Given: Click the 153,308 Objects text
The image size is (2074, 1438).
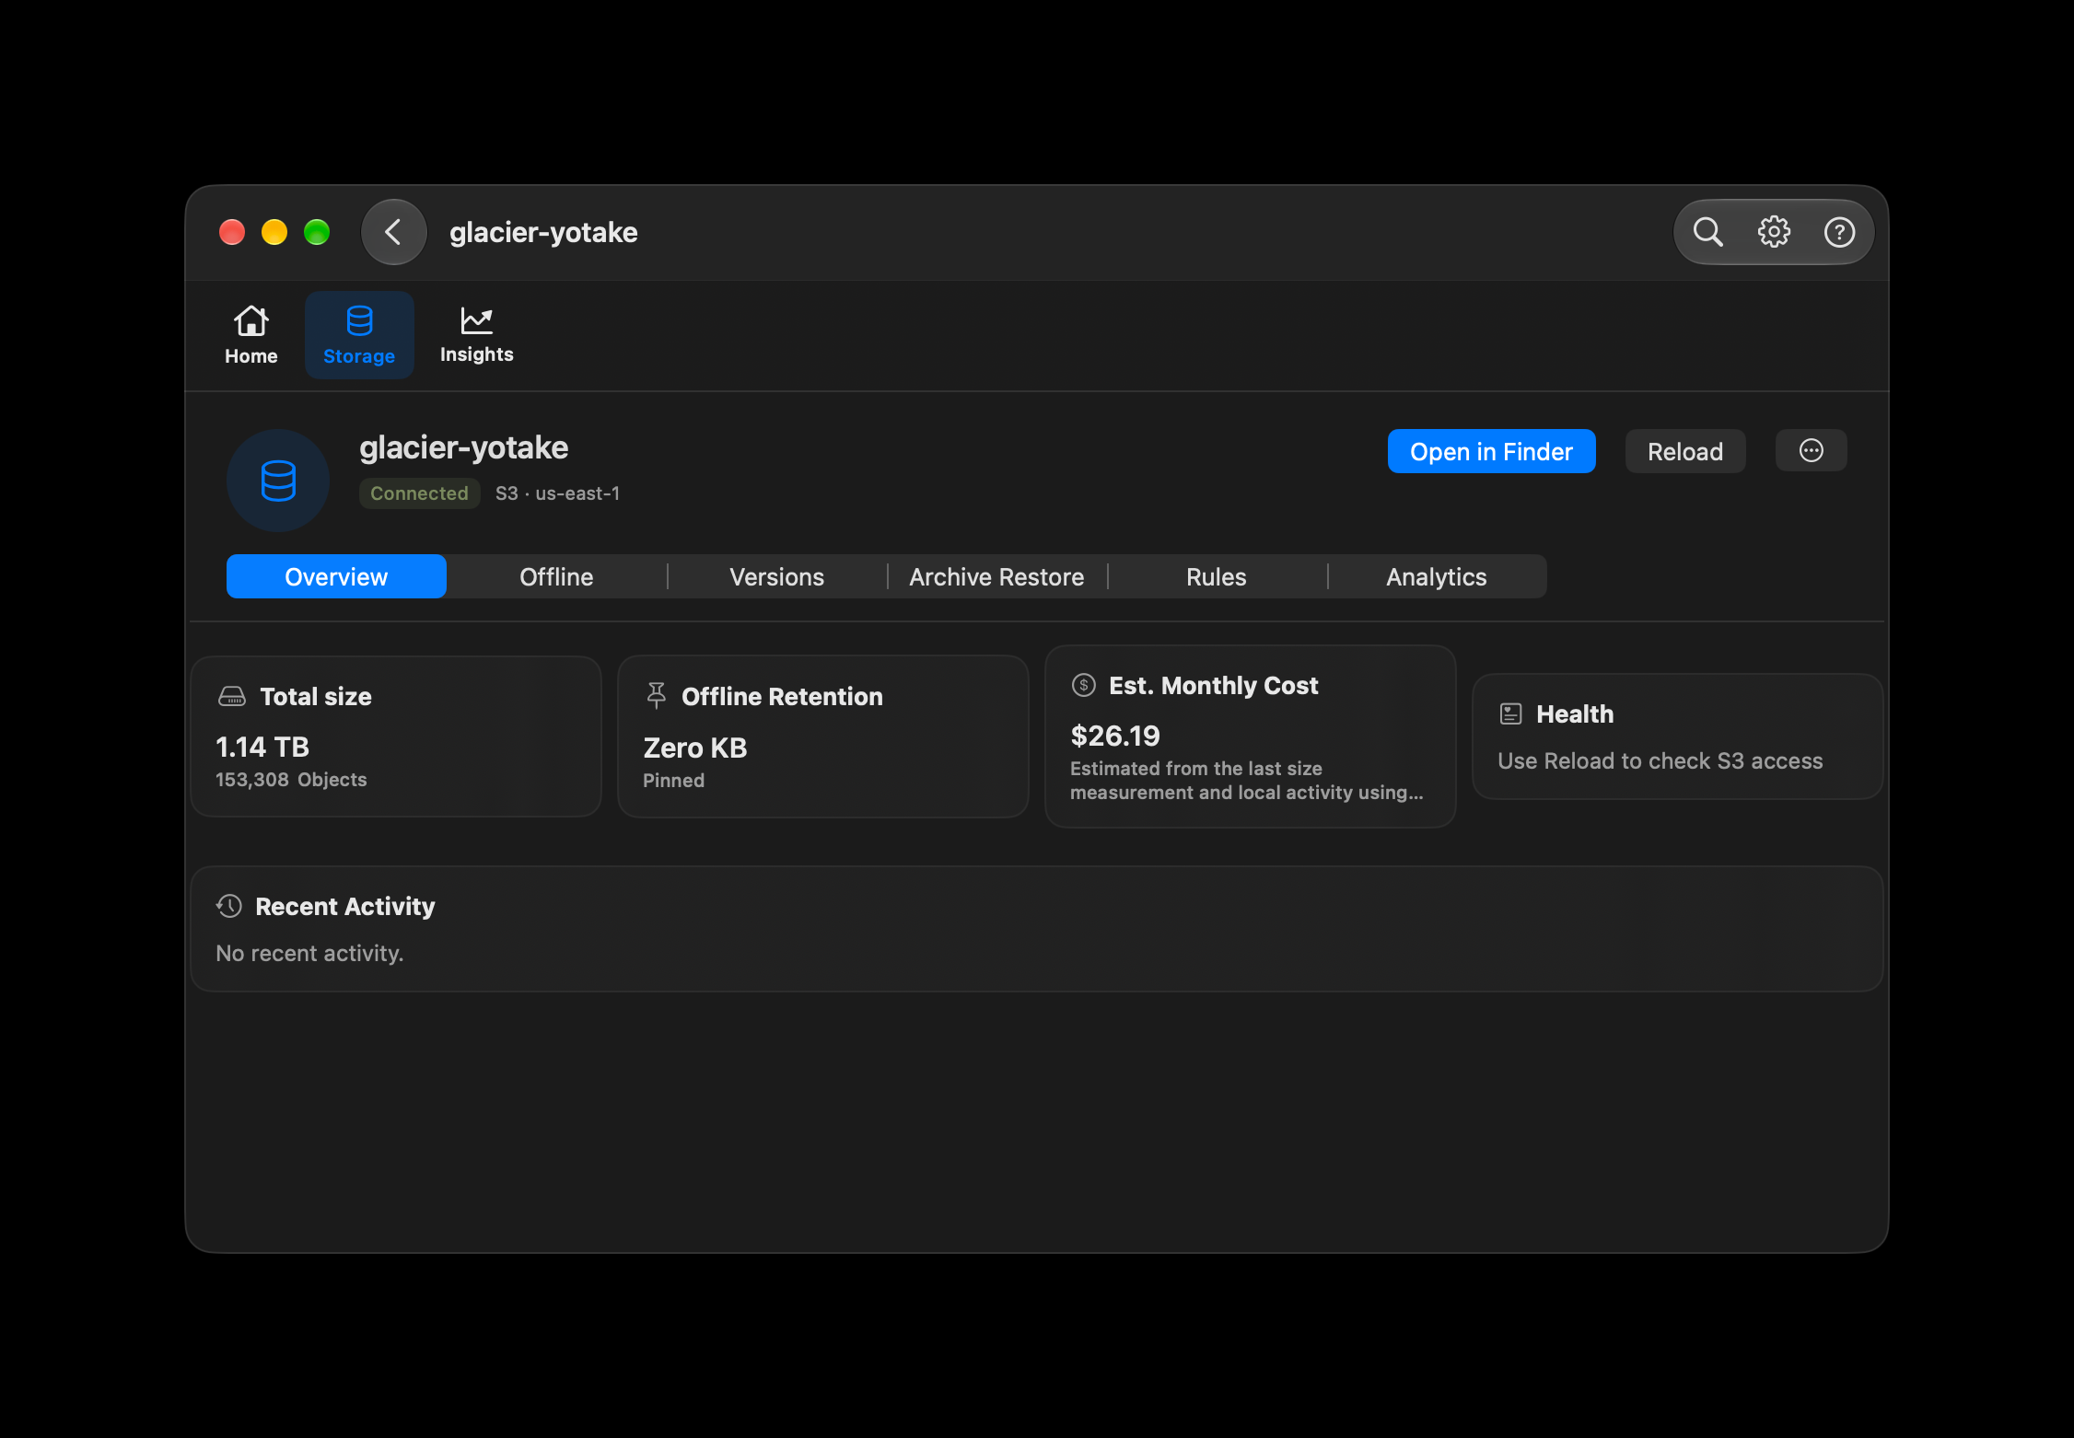Looking at the screenshot, I should pyautogui.click(x=291, y=780).
